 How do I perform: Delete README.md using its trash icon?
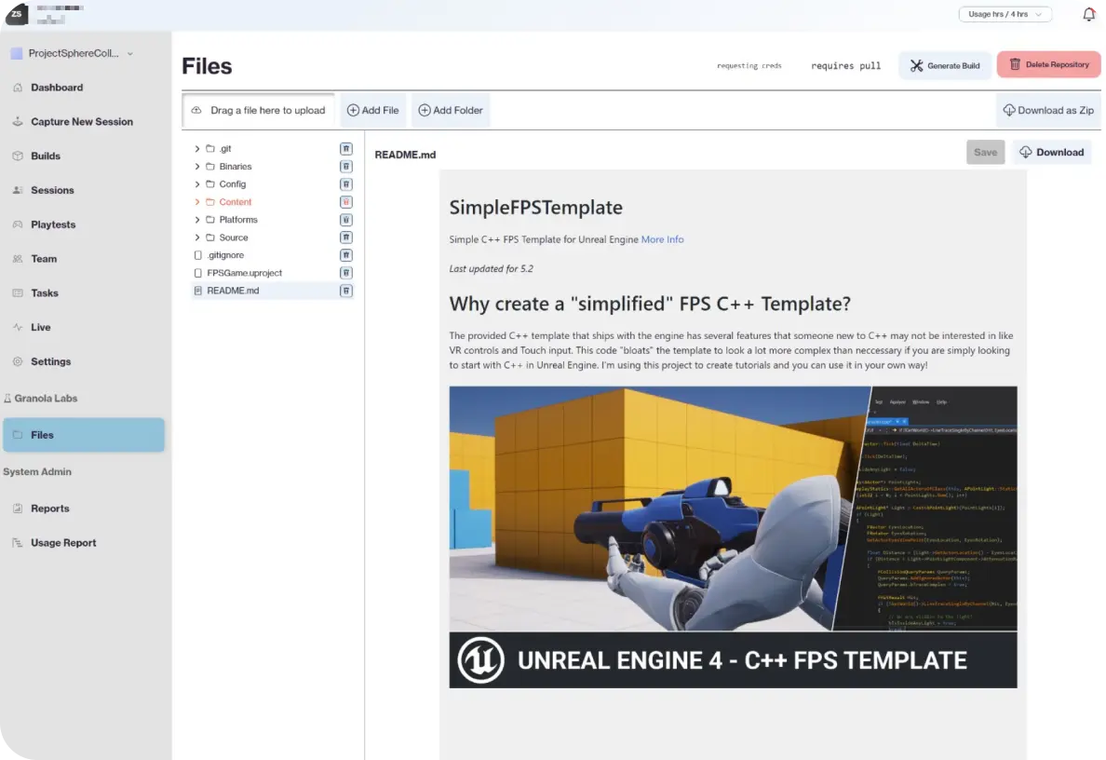345,290
